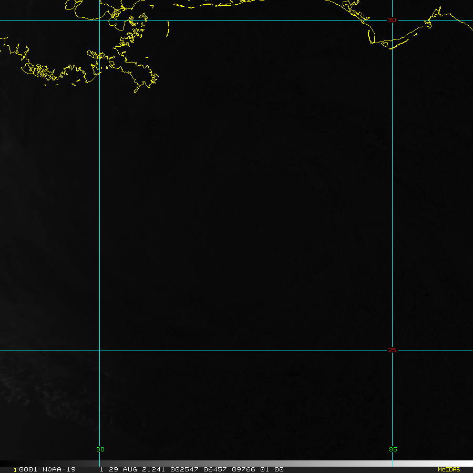Viewport: 473px width, 473px height.
Task: Click intersection of 85 and 30 gridlines
Action: [392, 21]
